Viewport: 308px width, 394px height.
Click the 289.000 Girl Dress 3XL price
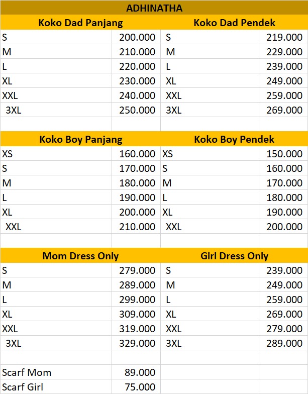pyautogui.click(x=283, y=343)
